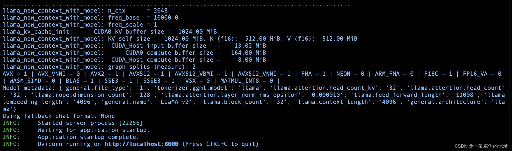This screenshot has height=151, width=512.
Task: Click the 'Model metadata:' label
Action: (x=29, y=88)
